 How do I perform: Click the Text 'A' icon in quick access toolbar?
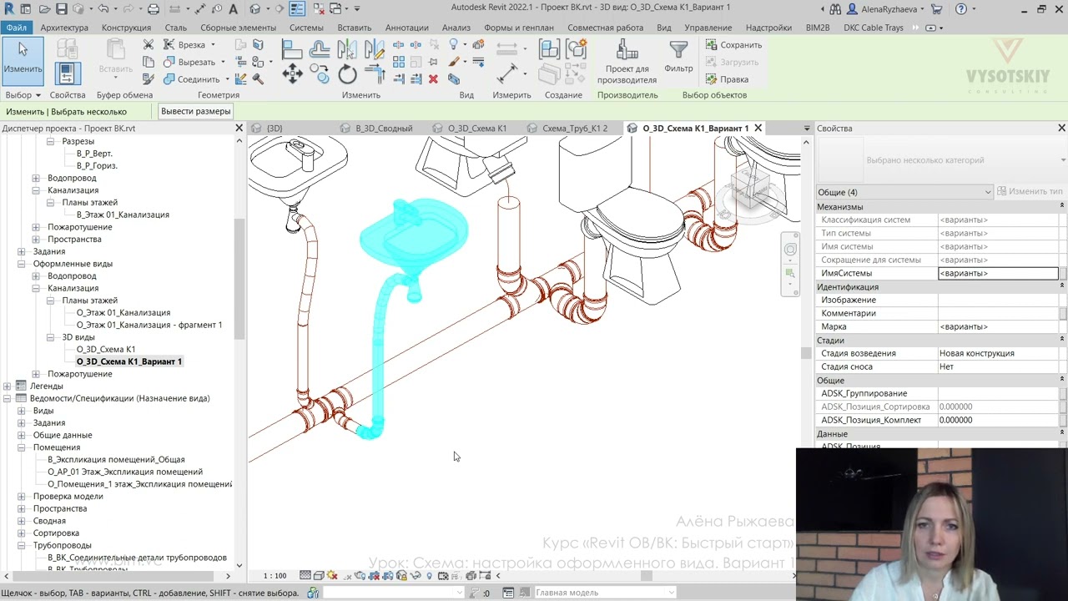coord(233,9)
